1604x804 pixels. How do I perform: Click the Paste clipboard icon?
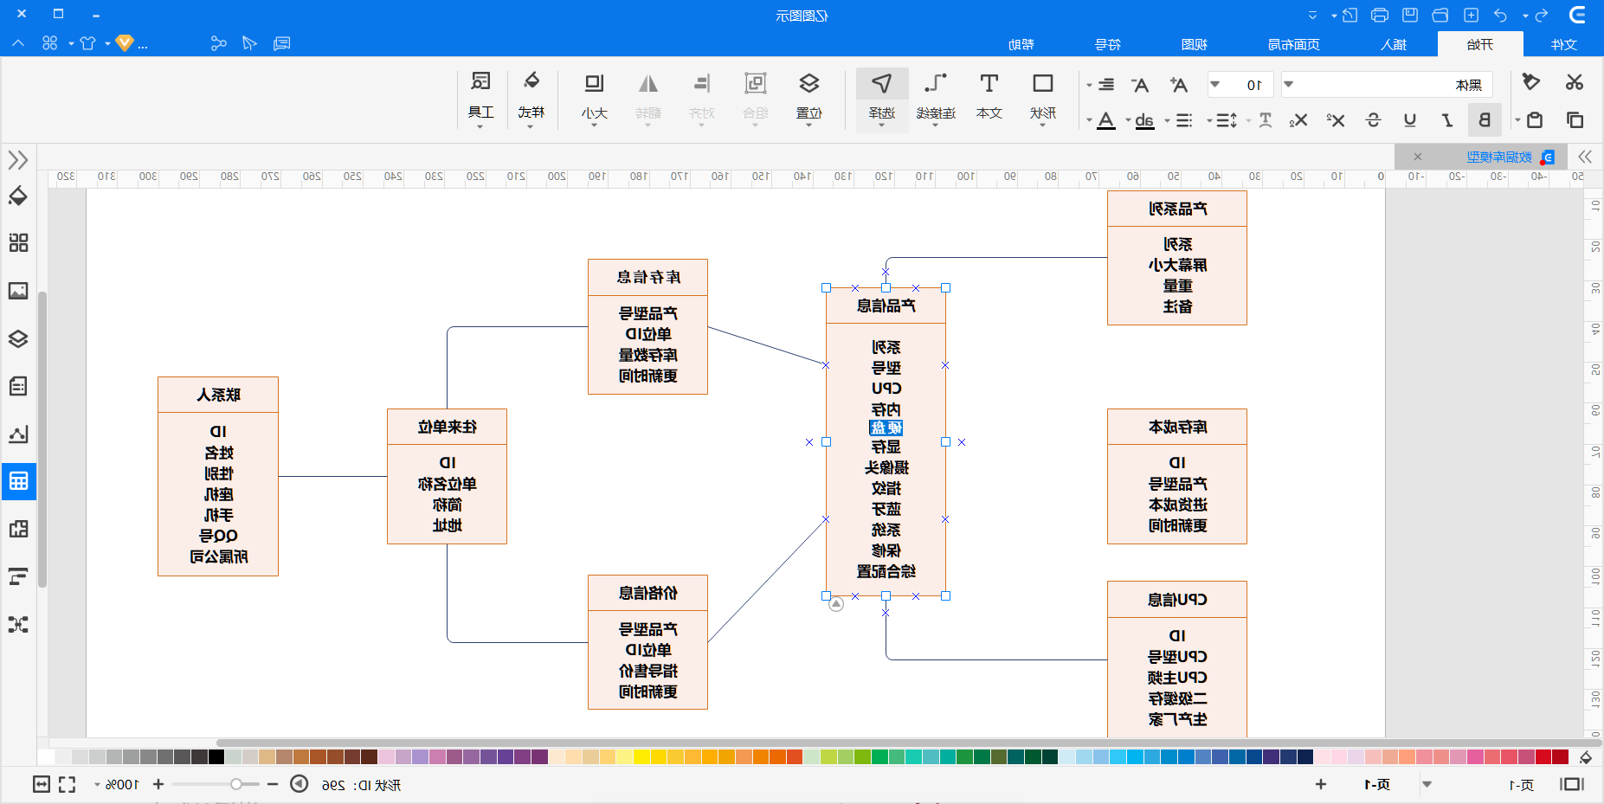tap(1535, 119)
